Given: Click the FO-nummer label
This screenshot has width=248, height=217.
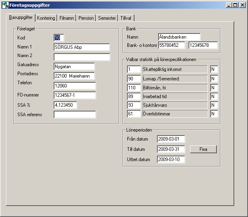Looking at the screenshot, I should (x=28, y=95).
